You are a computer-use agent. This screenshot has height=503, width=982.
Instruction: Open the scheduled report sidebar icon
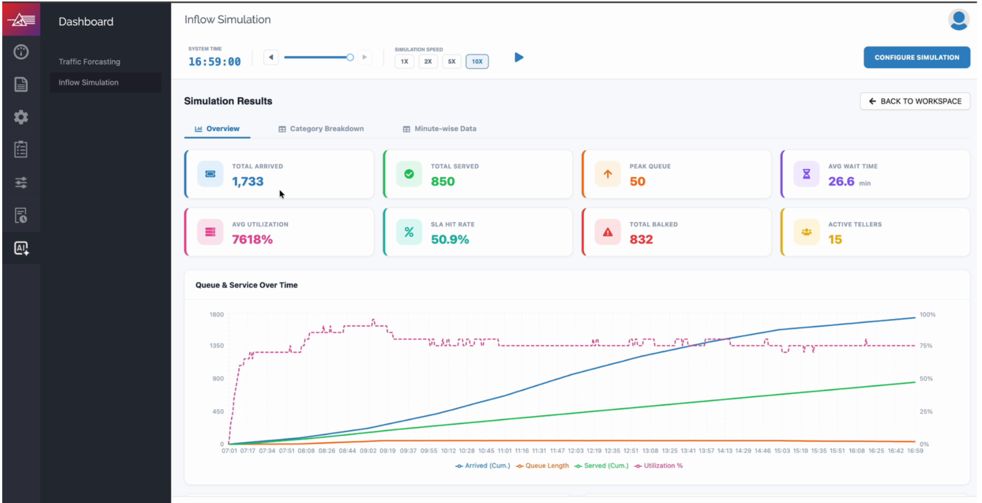[21, 215]
